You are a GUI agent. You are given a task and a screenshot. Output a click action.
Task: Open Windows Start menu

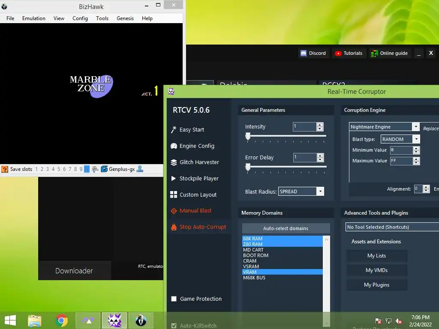tap(10, 320)
